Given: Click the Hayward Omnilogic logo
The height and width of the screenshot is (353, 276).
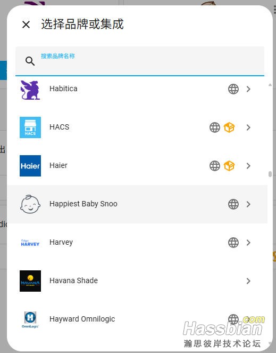Looking at the screenshot, I should [30, 319].
